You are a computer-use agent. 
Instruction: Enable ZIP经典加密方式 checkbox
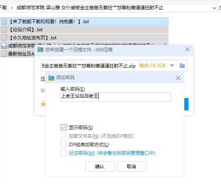click(64, 144)
